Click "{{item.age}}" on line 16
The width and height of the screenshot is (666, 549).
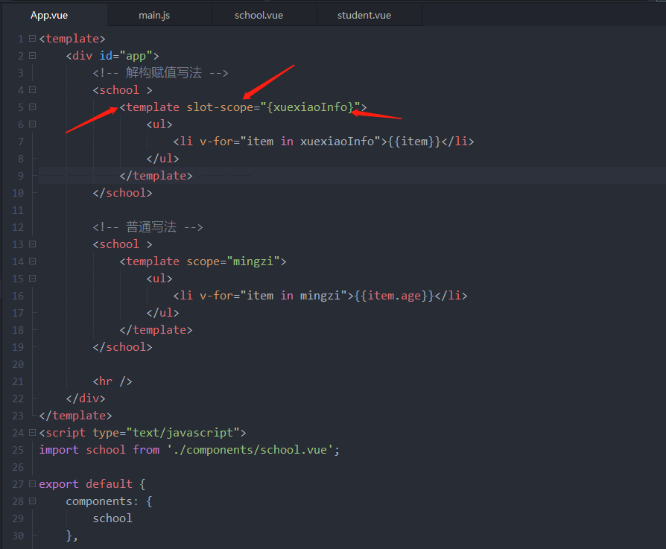[395, 296]
